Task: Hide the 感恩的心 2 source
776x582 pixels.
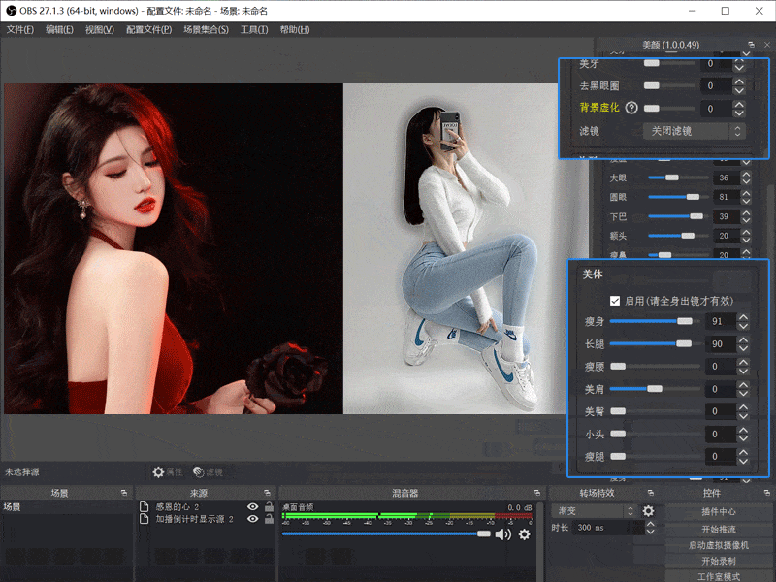Action: (253, 507)
